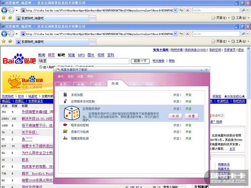Open the 百度首页 link
The image size is (251, 188).
click(x=230, y=50)
